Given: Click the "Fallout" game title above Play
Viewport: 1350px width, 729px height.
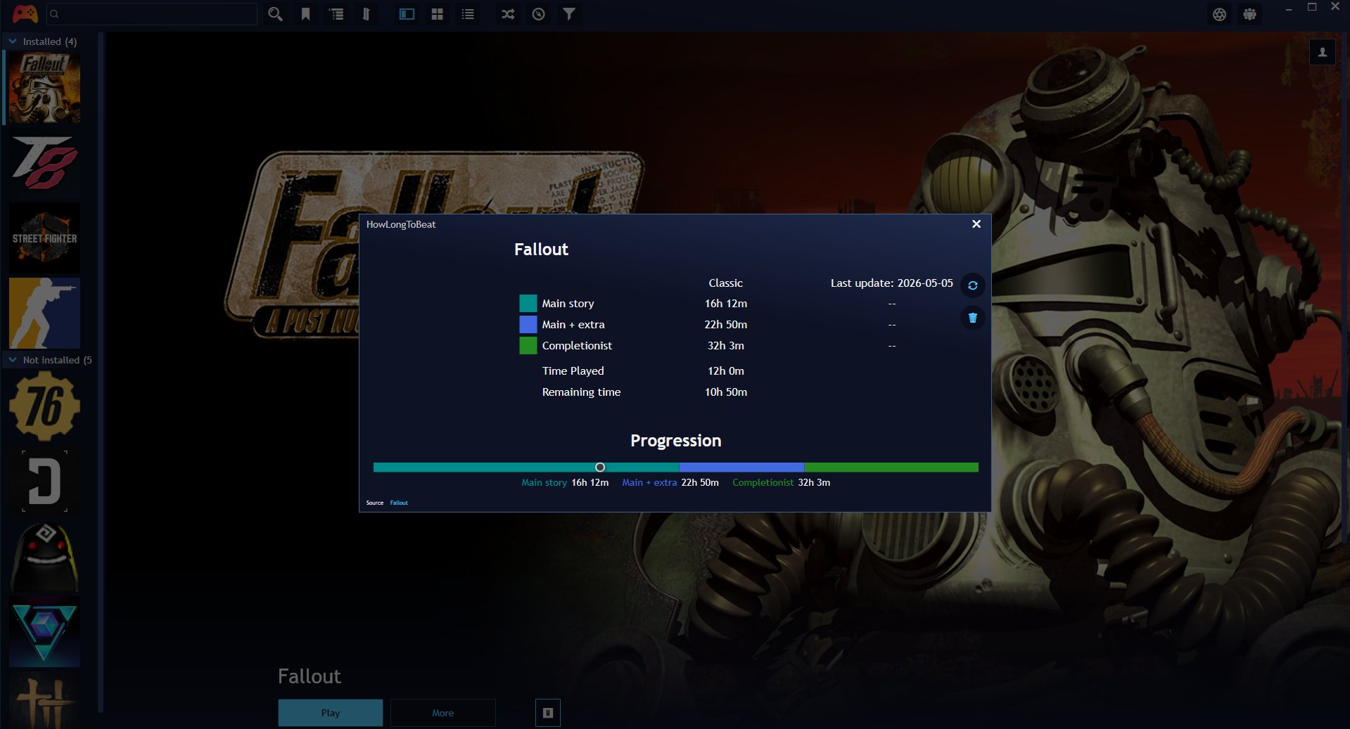Looking at the screenshot, I should point(310,676).
